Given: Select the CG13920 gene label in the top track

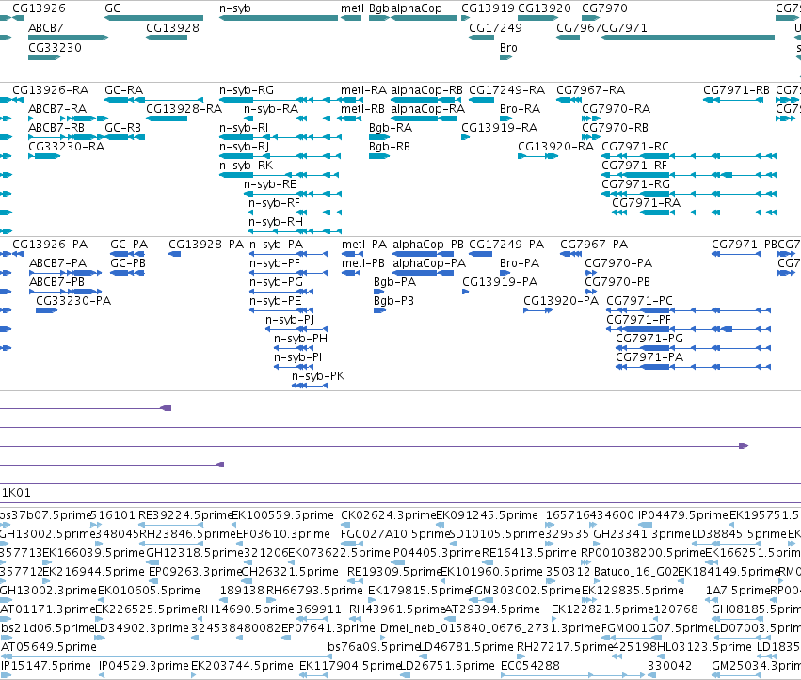Looking at the screenshot, I should (545, 8).
